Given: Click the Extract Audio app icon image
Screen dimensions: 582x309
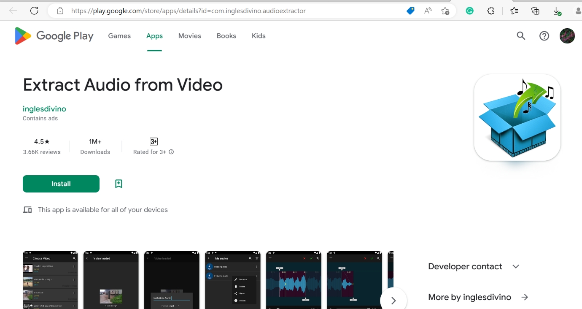Looking at the screenshot, I should tap(517, 117).
